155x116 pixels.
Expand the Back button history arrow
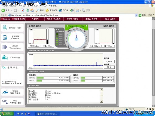11,11
